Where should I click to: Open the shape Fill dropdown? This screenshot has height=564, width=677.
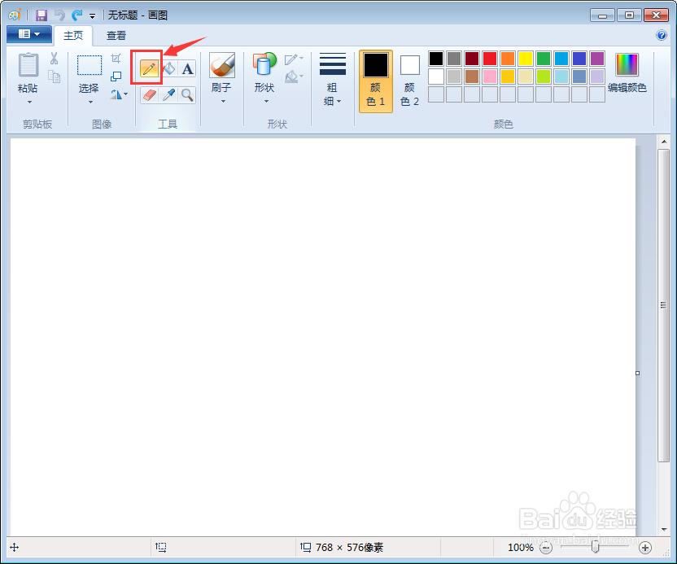pos(294,77)
